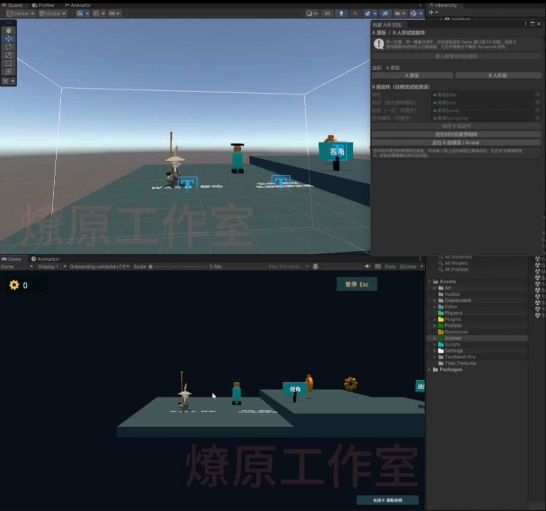Click the Scene gizmos icon
Image resolution: width=546 pixels, height=511 pixels.
pos(414,14)
